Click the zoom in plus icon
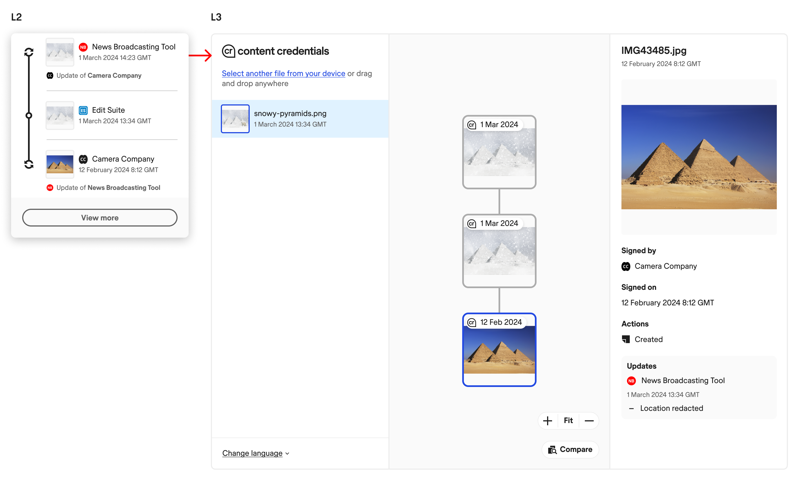Screen dimensions: 799x503 click(x=547, y=421)
